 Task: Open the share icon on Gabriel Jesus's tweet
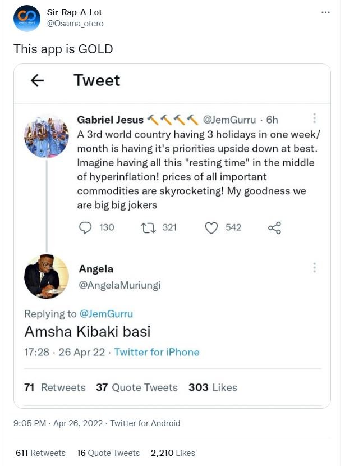(274, 227)
